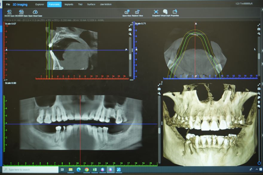Take a Snapshot using the toolbar icon

(156, 12)
